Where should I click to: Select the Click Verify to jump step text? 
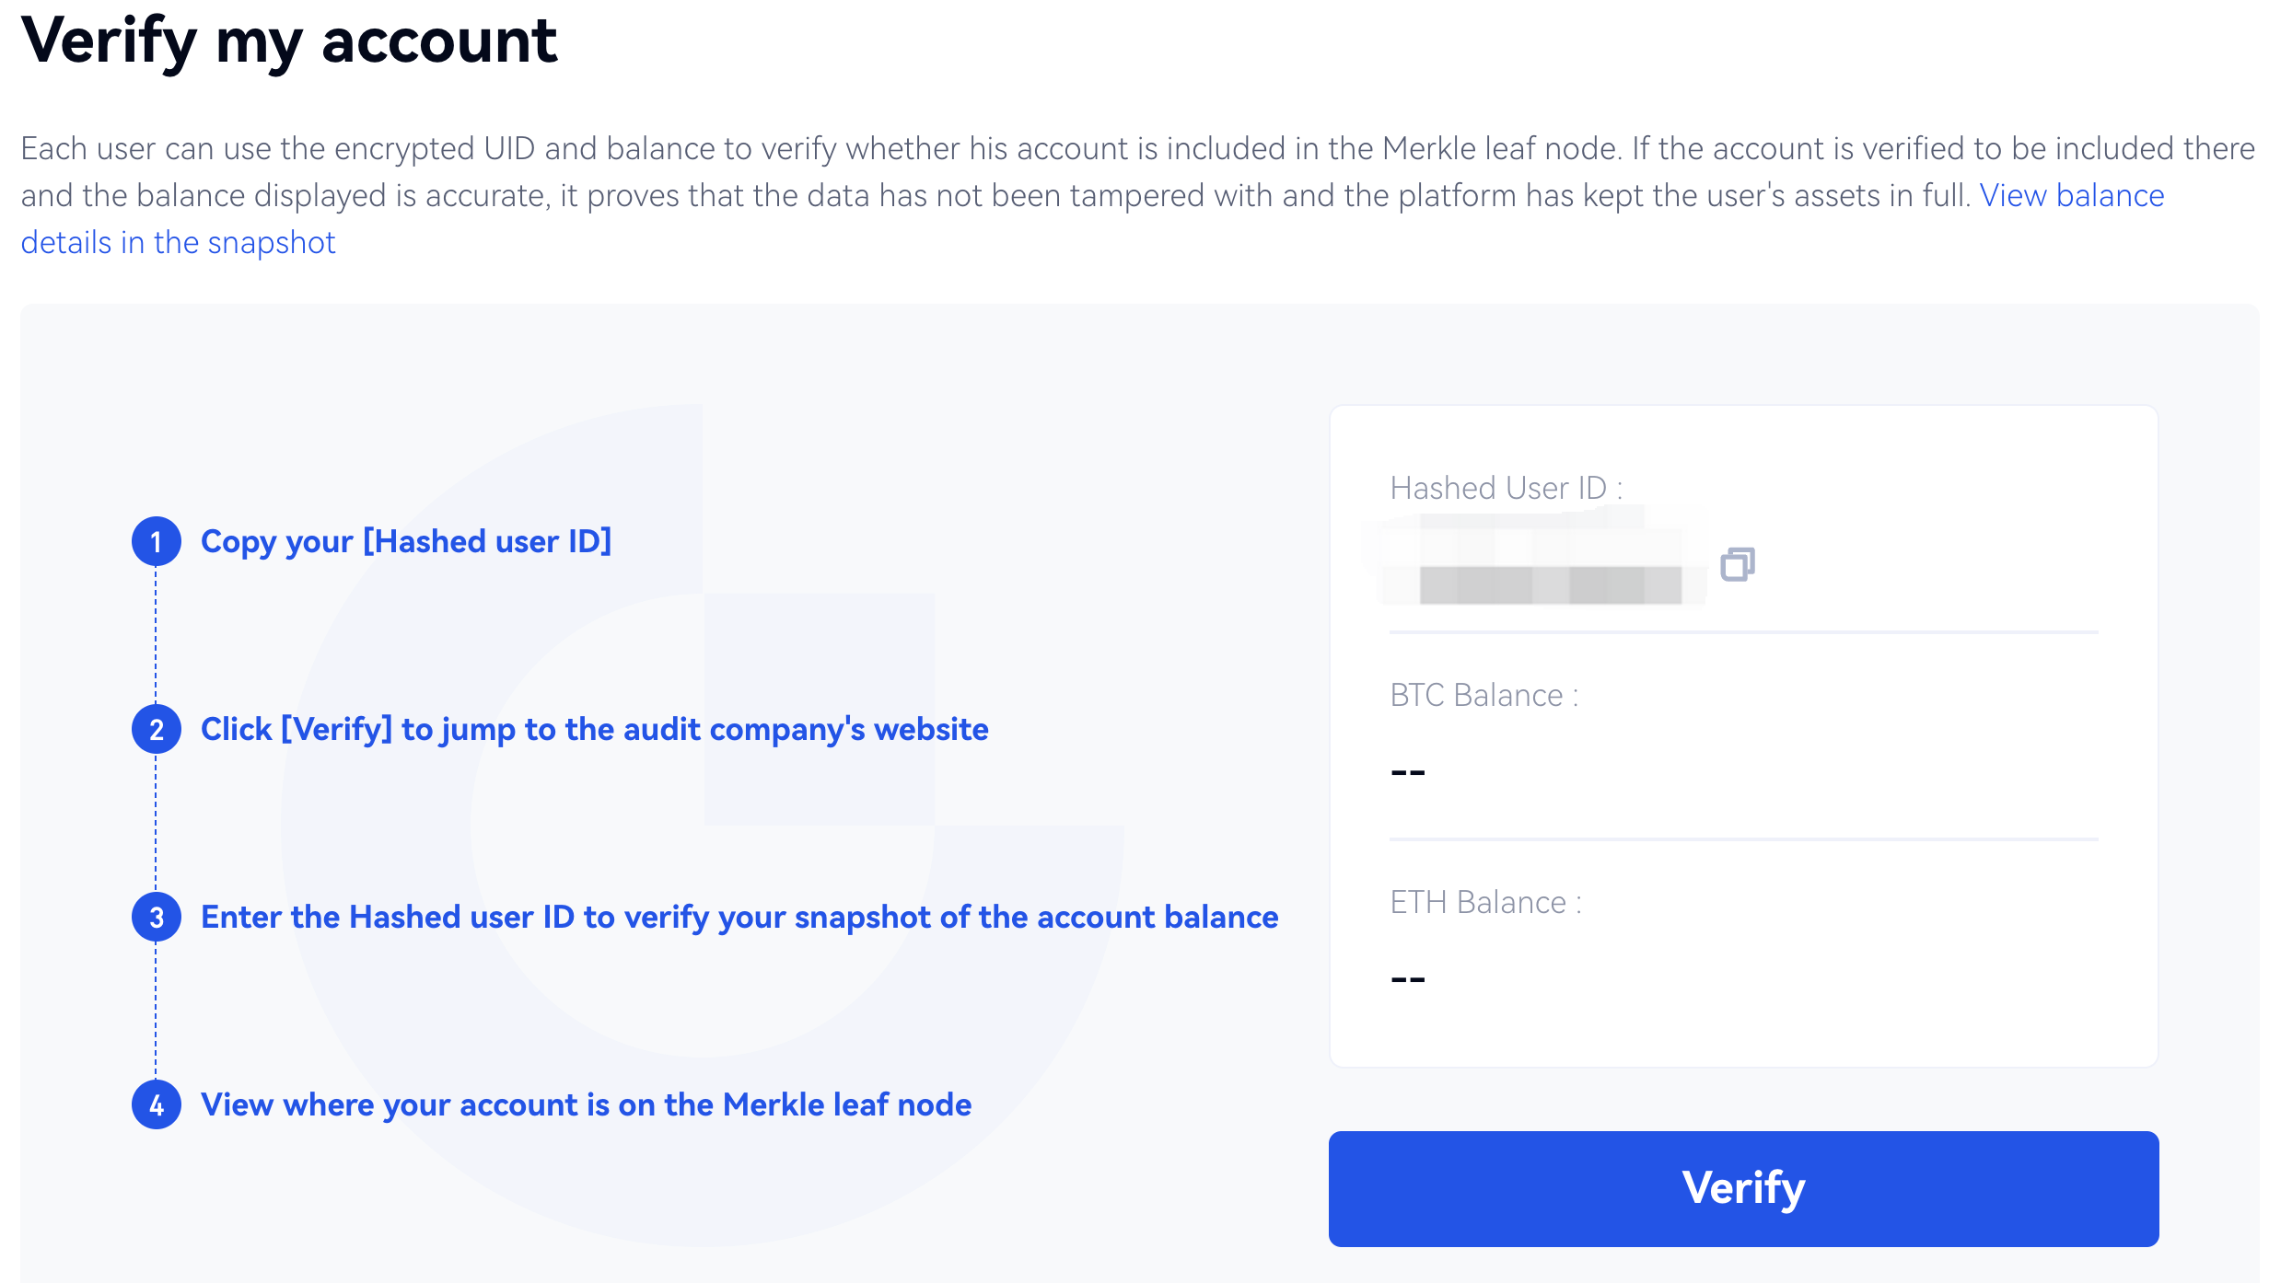[594, 729]
